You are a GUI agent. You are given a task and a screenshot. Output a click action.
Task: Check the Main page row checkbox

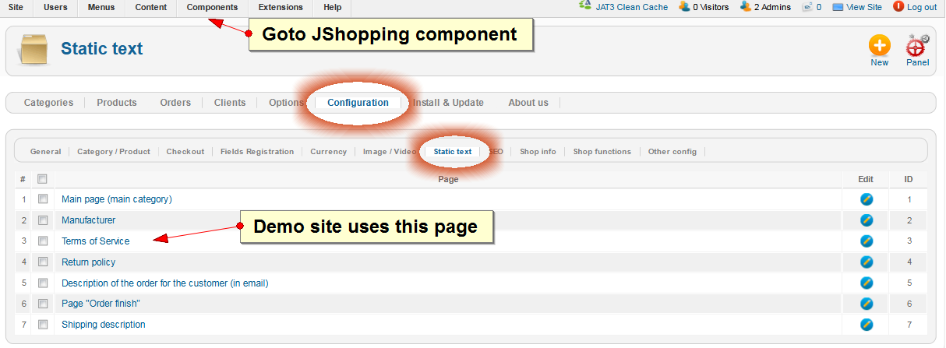click(43, 199)
